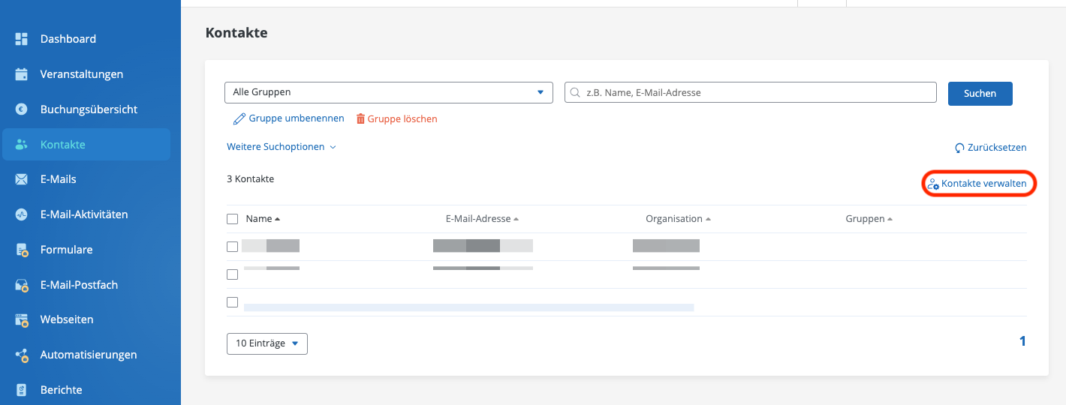Open the 10 Einträge page-size dropdown
1066x405 pixels.
[266, 343]
